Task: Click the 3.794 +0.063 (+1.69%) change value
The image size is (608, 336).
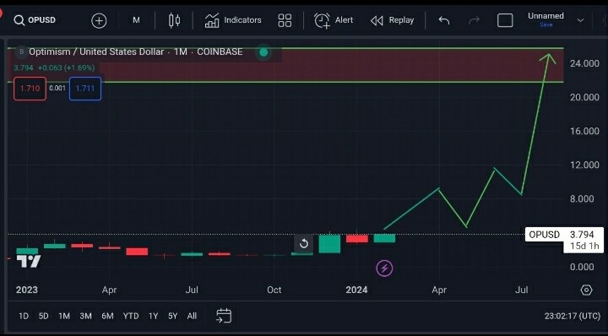Action: pyautogui.click(x=54, y=68)
